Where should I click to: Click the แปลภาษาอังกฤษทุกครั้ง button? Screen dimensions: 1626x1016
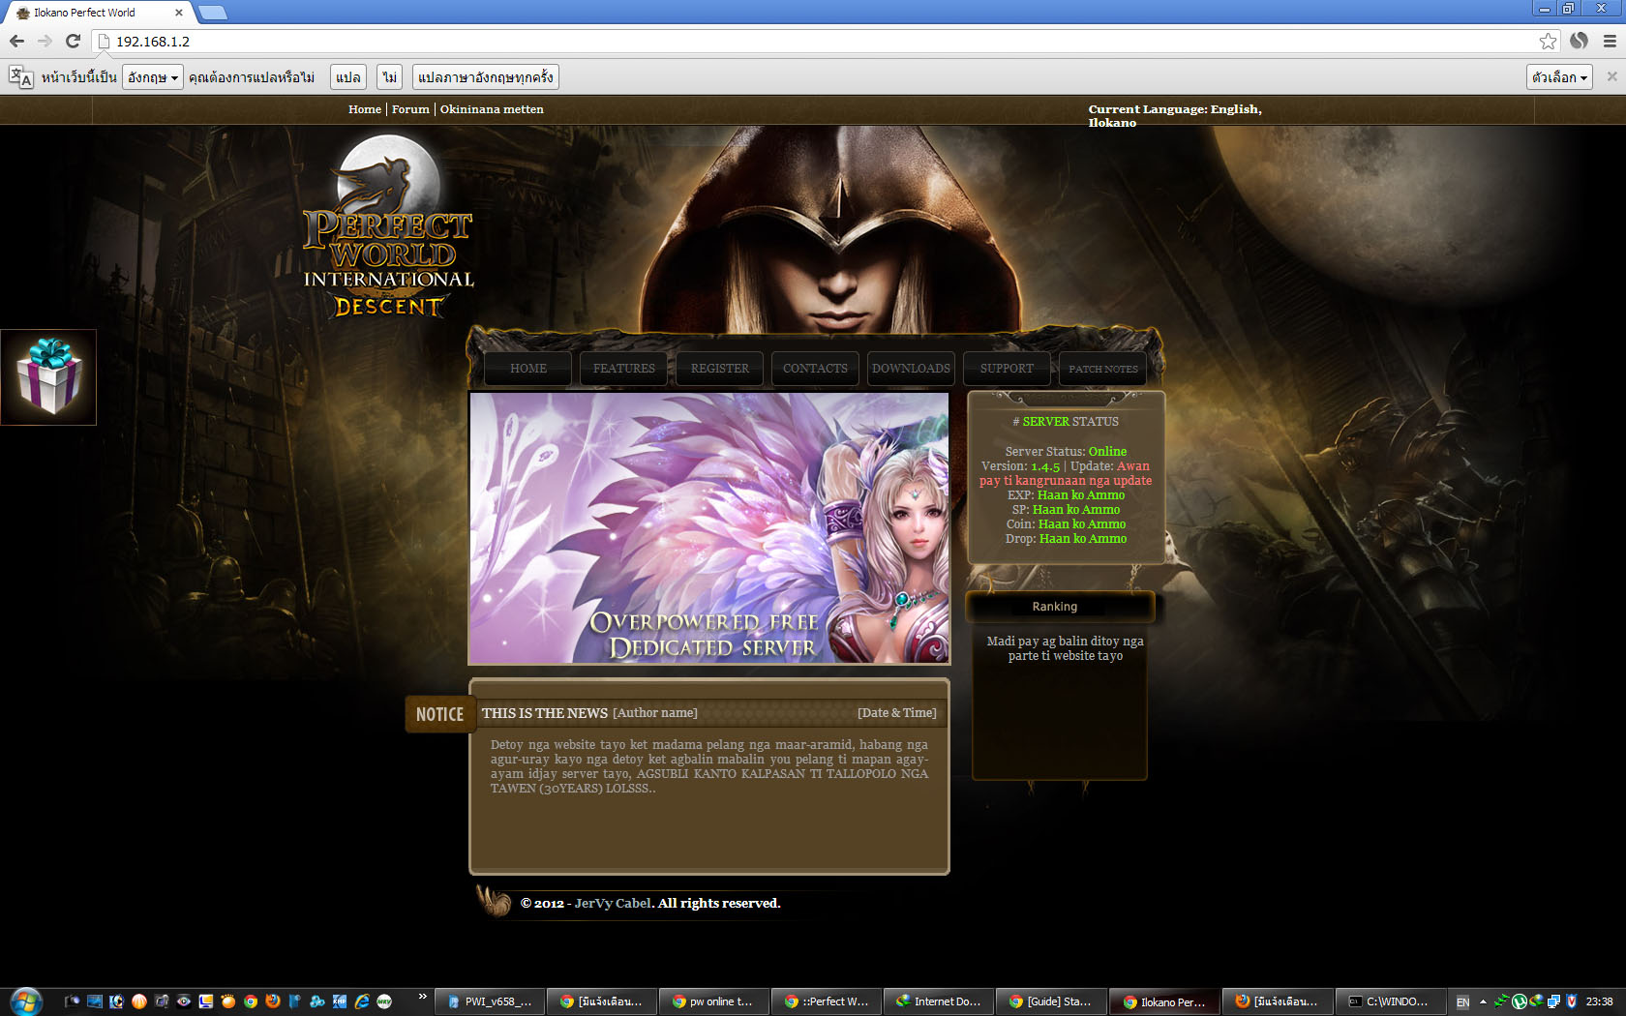[x=486, y=77]
